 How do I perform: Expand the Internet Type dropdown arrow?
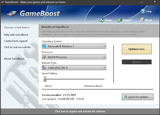(104, 68)
